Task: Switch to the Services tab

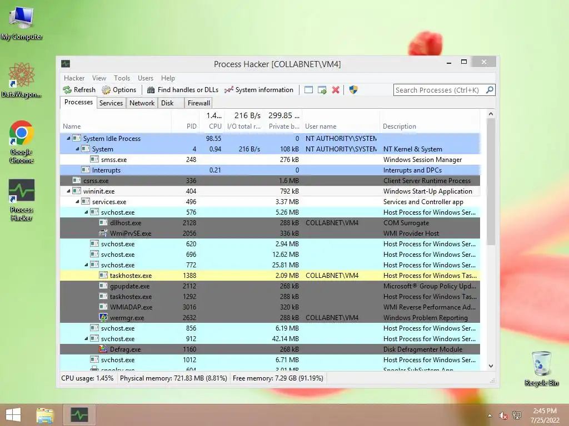Action: tap(111, 103)
